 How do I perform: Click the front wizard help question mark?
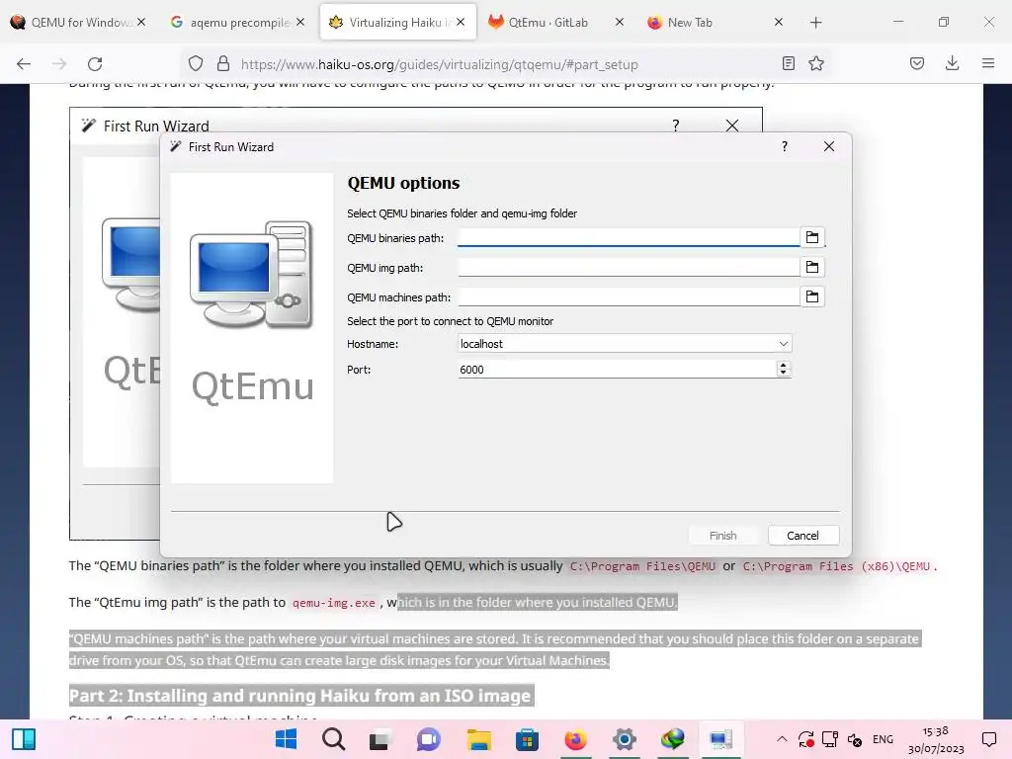(x=785, y=146)
